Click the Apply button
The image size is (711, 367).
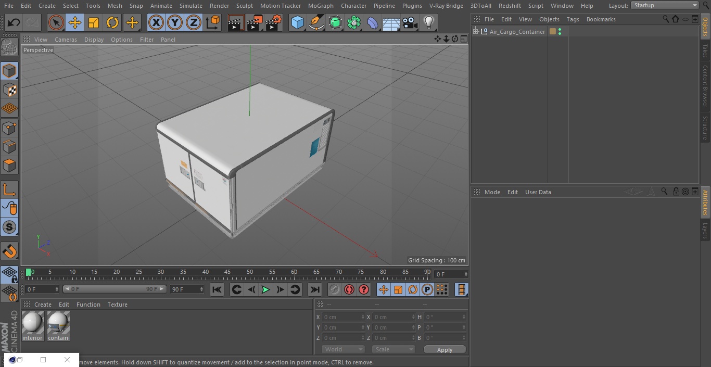point(445,350)
